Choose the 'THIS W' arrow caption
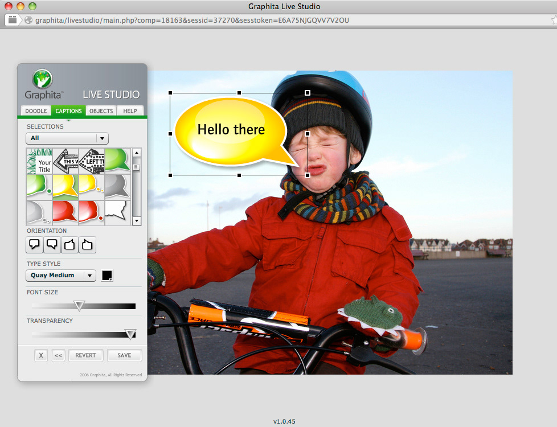 (65, 161)
